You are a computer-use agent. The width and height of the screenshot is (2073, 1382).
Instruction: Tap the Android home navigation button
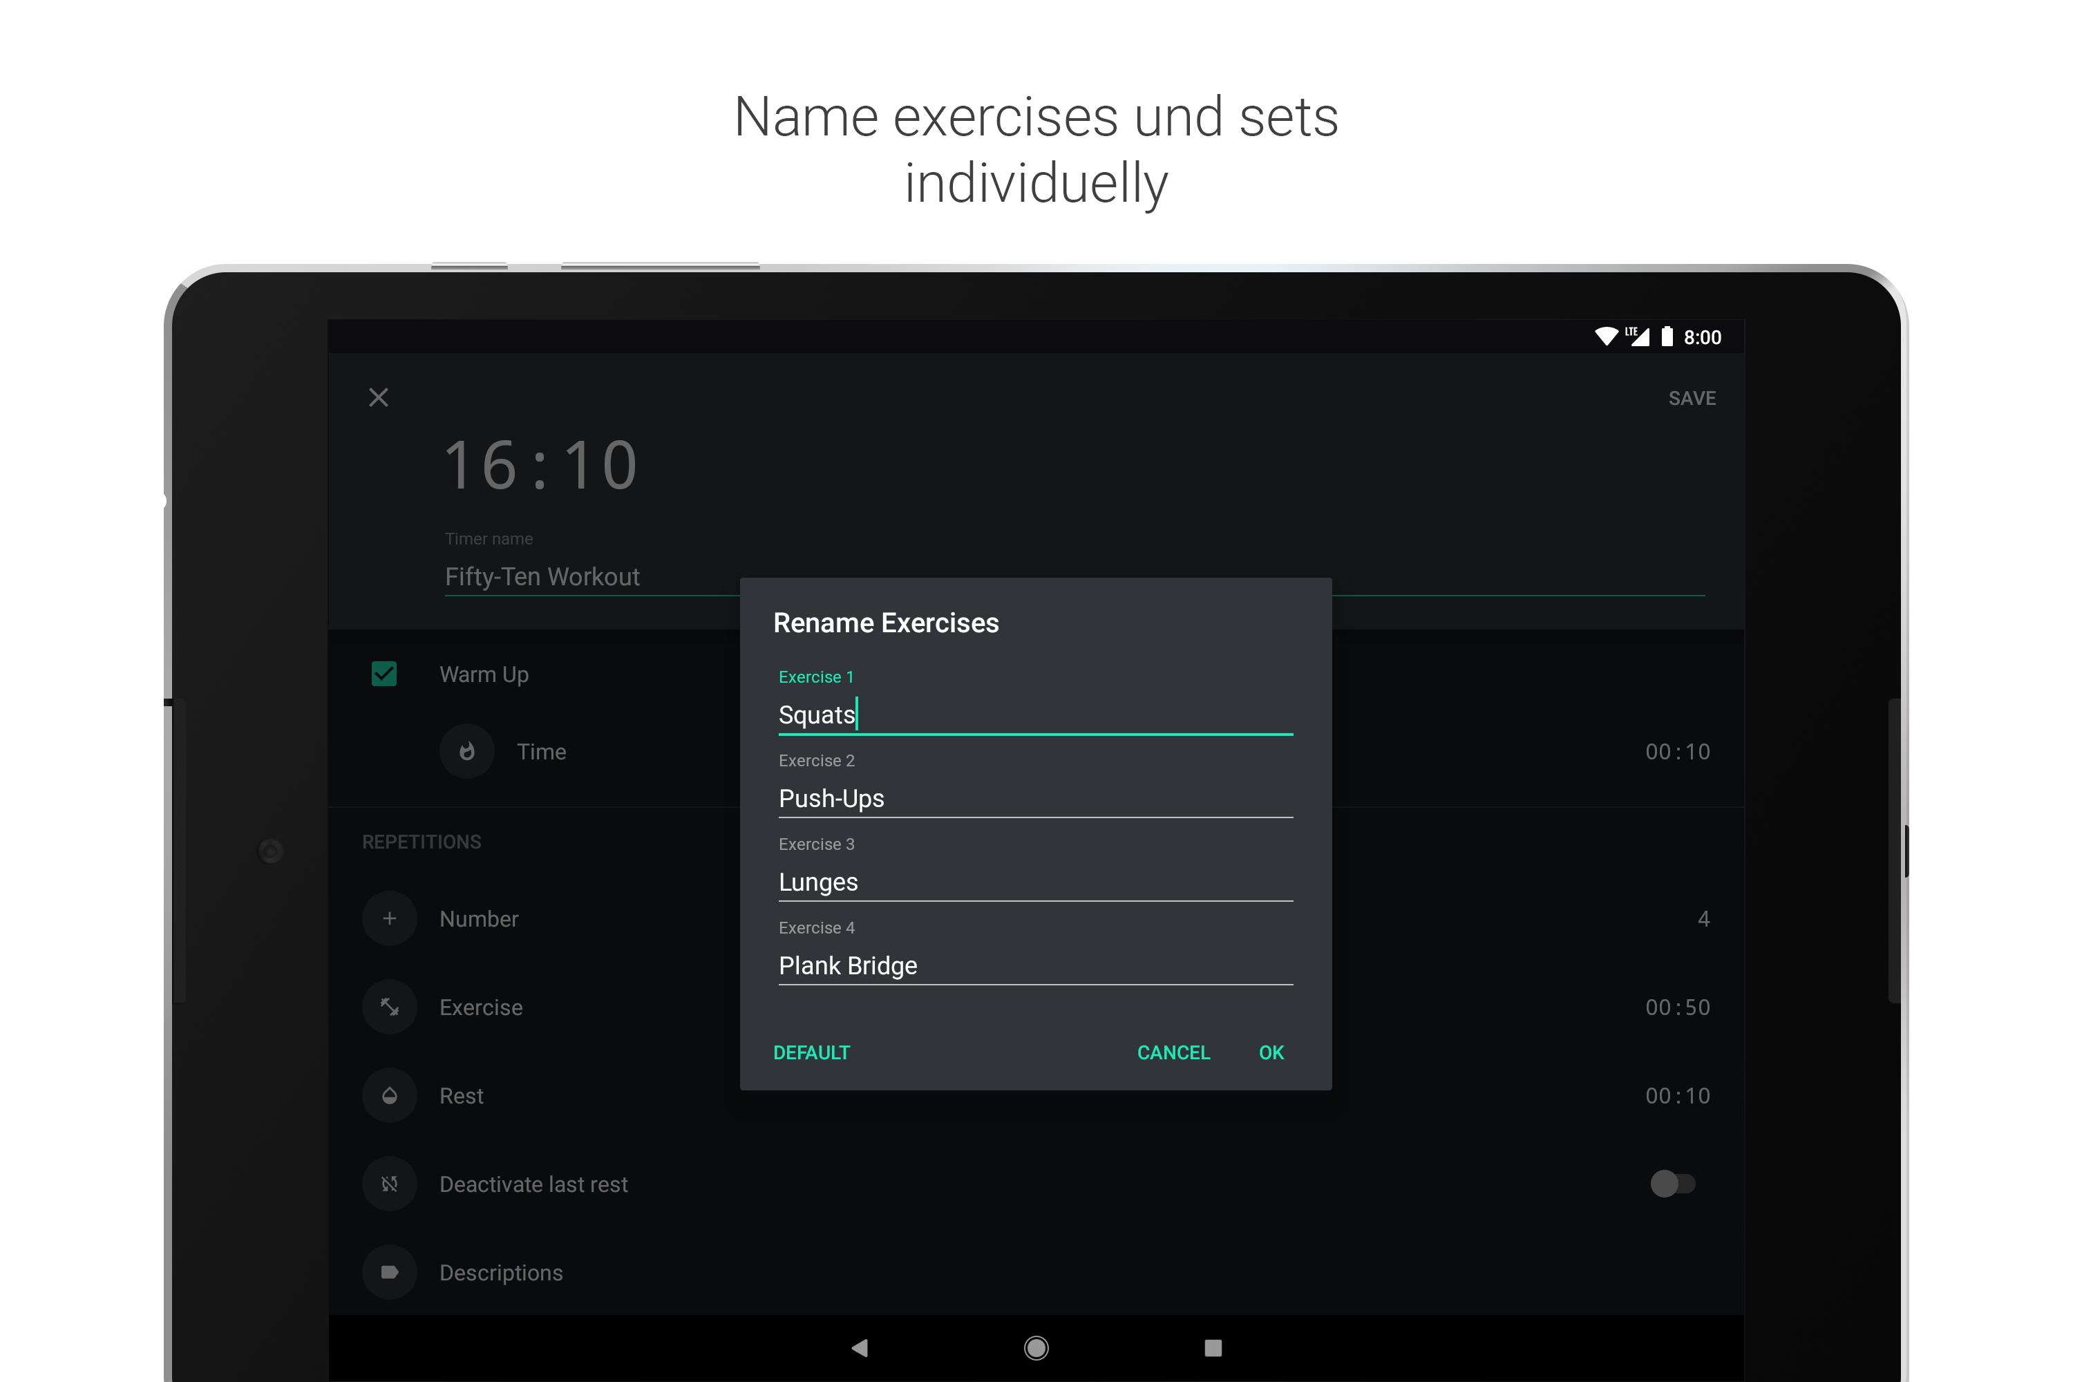click(1036, 1347)
